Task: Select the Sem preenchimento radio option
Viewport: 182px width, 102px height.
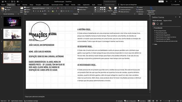Action: 155,31
